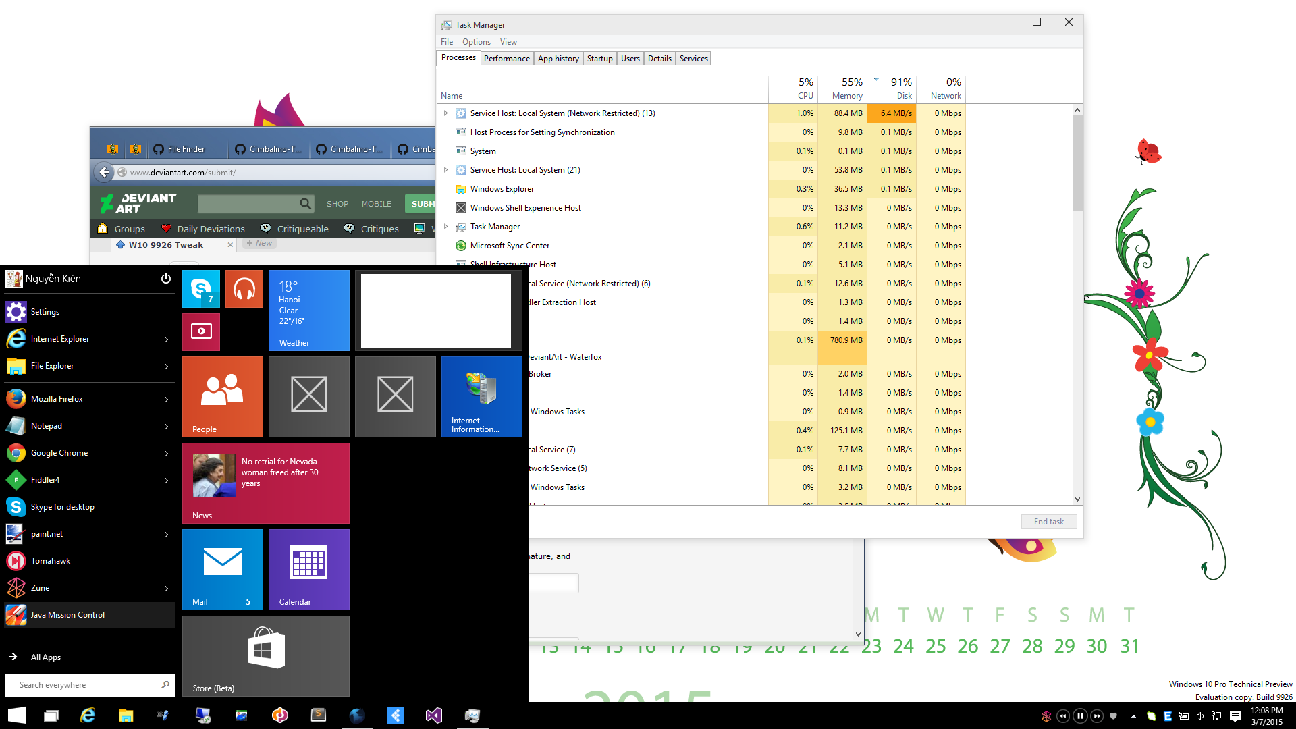The height and width of the screenshot is (729, 1296).
Task: Click the DeviantArt search magnifier icon
Action: pyautogui.click(x=305, y=203)
